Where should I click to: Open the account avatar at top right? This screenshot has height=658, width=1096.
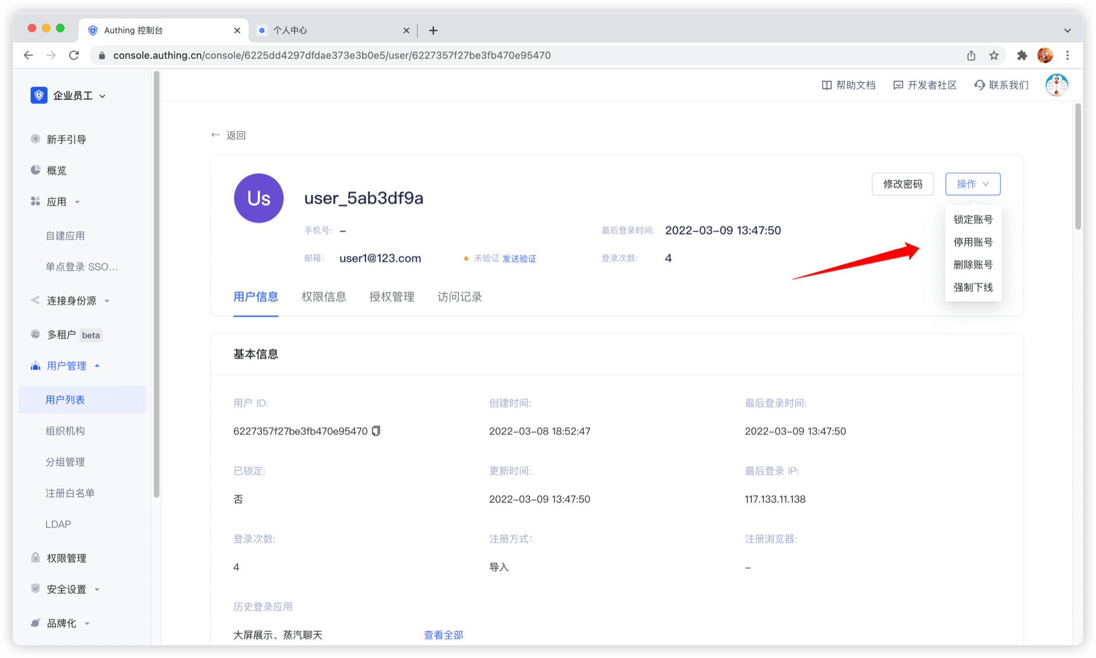(x=1056, y=85)
